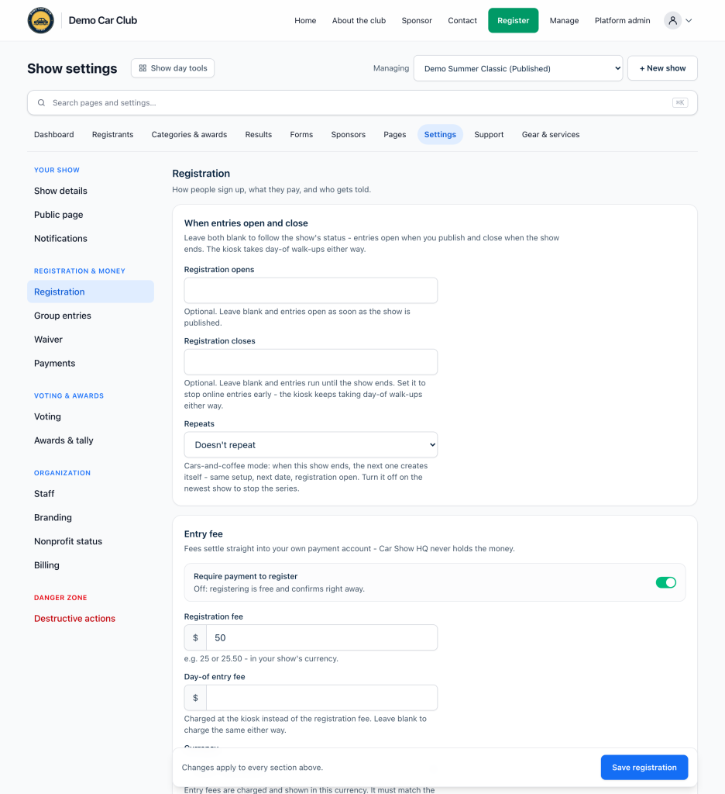
Task: Open the Manage nav link
Action: point(564,20)
